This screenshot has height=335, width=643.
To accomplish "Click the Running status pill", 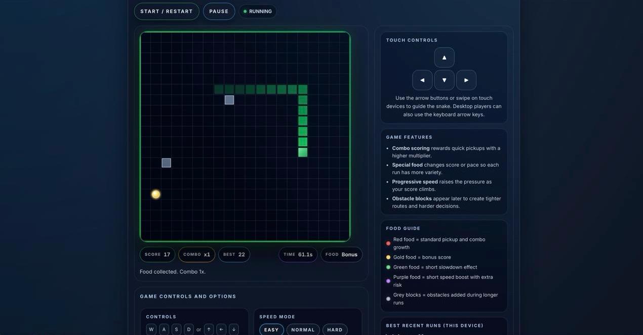I will 258,12.
